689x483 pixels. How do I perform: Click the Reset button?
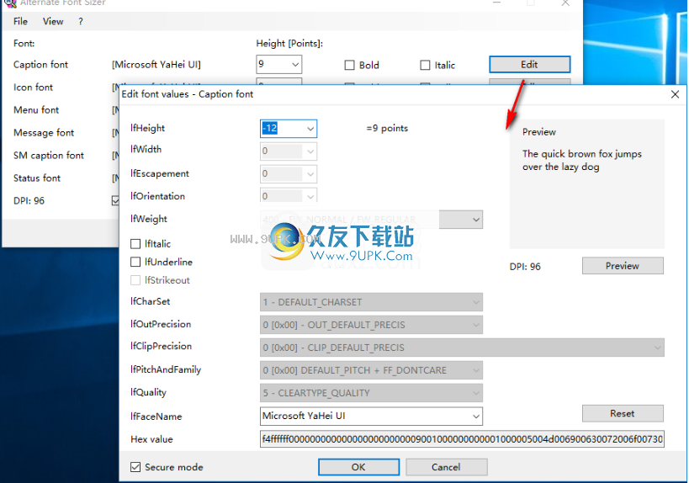click(x=623, y=413)
